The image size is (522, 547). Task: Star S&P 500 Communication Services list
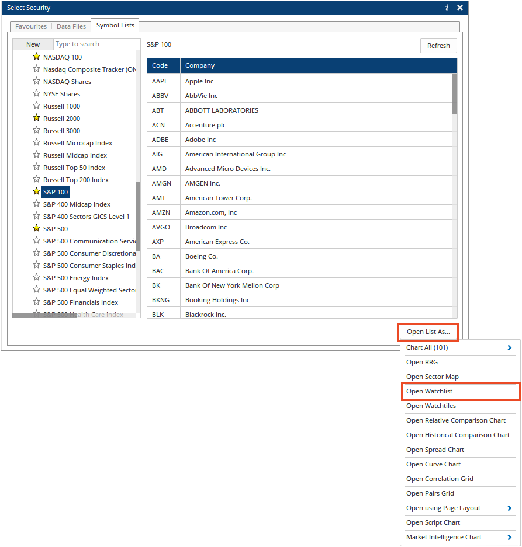(x=36, y=241)
